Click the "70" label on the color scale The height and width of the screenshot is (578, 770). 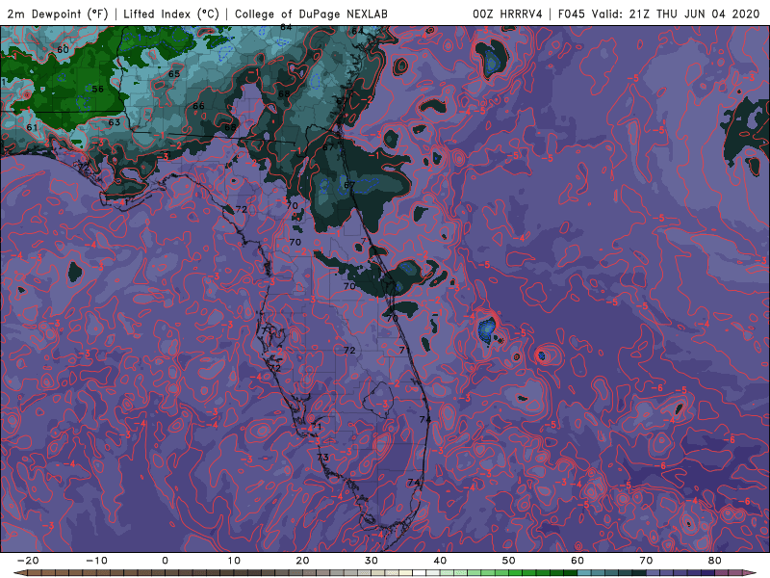coord(646,561)
